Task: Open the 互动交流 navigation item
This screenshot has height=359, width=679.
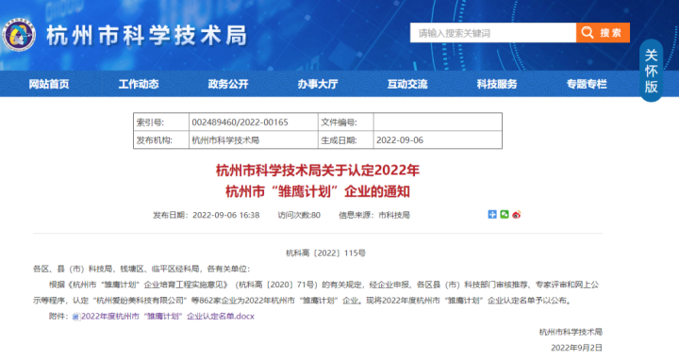Action: (x=407, y=84)
